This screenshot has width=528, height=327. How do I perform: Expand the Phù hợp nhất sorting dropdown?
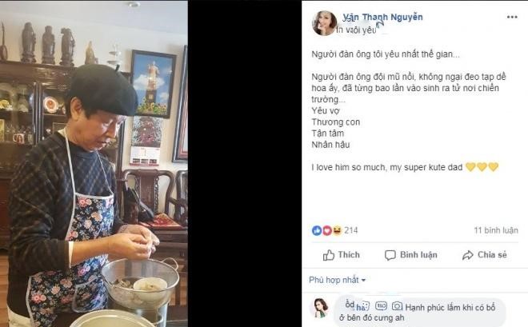coord(337,280)
